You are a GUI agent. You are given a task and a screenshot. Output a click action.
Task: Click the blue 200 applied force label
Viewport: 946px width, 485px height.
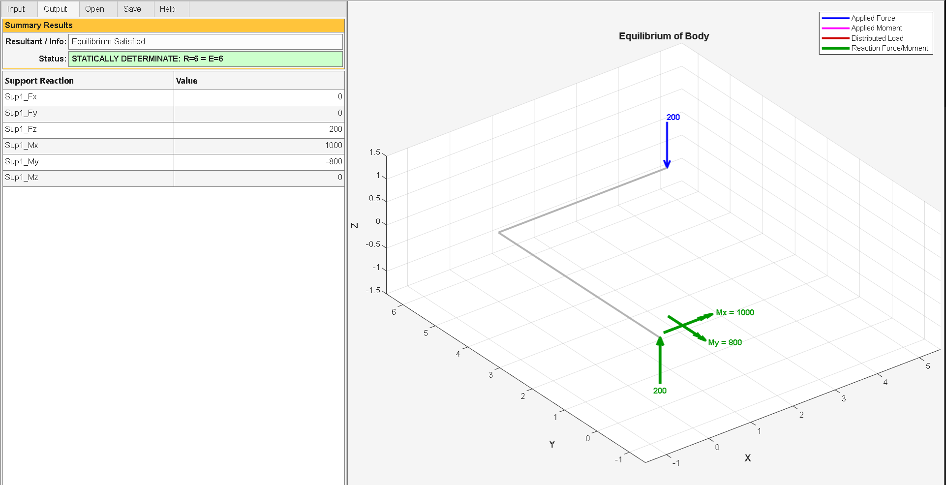(673, 117)
